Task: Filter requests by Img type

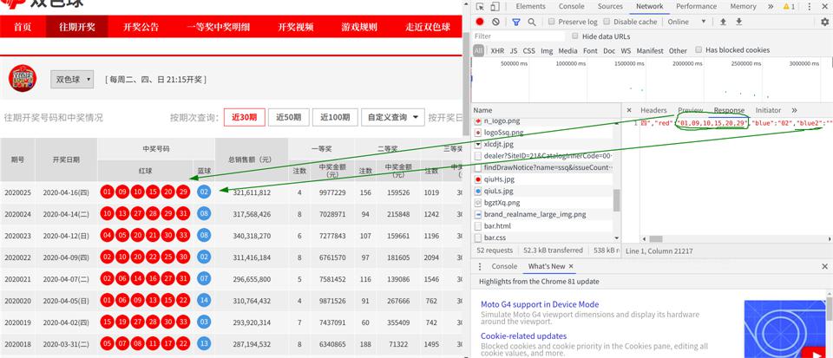Action: point(547,51)
